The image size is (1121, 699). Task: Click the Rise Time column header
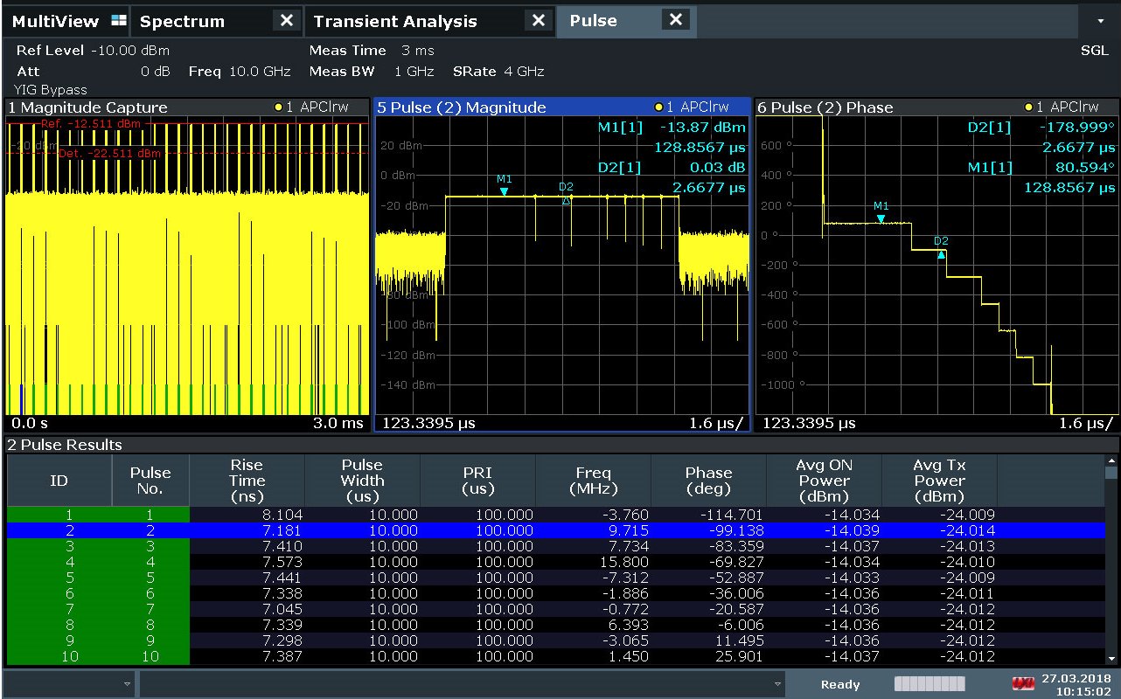tap(247, 481)
